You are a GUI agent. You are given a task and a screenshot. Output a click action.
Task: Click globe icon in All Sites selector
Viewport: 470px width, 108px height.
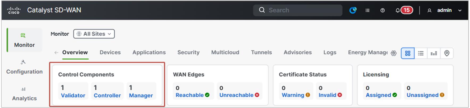[x=79, y=34]
